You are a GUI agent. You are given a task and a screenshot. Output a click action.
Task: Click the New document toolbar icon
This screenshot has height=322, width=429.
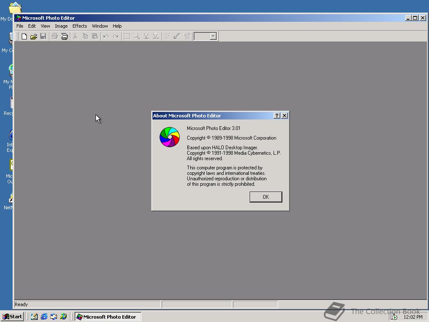[24, 36]
